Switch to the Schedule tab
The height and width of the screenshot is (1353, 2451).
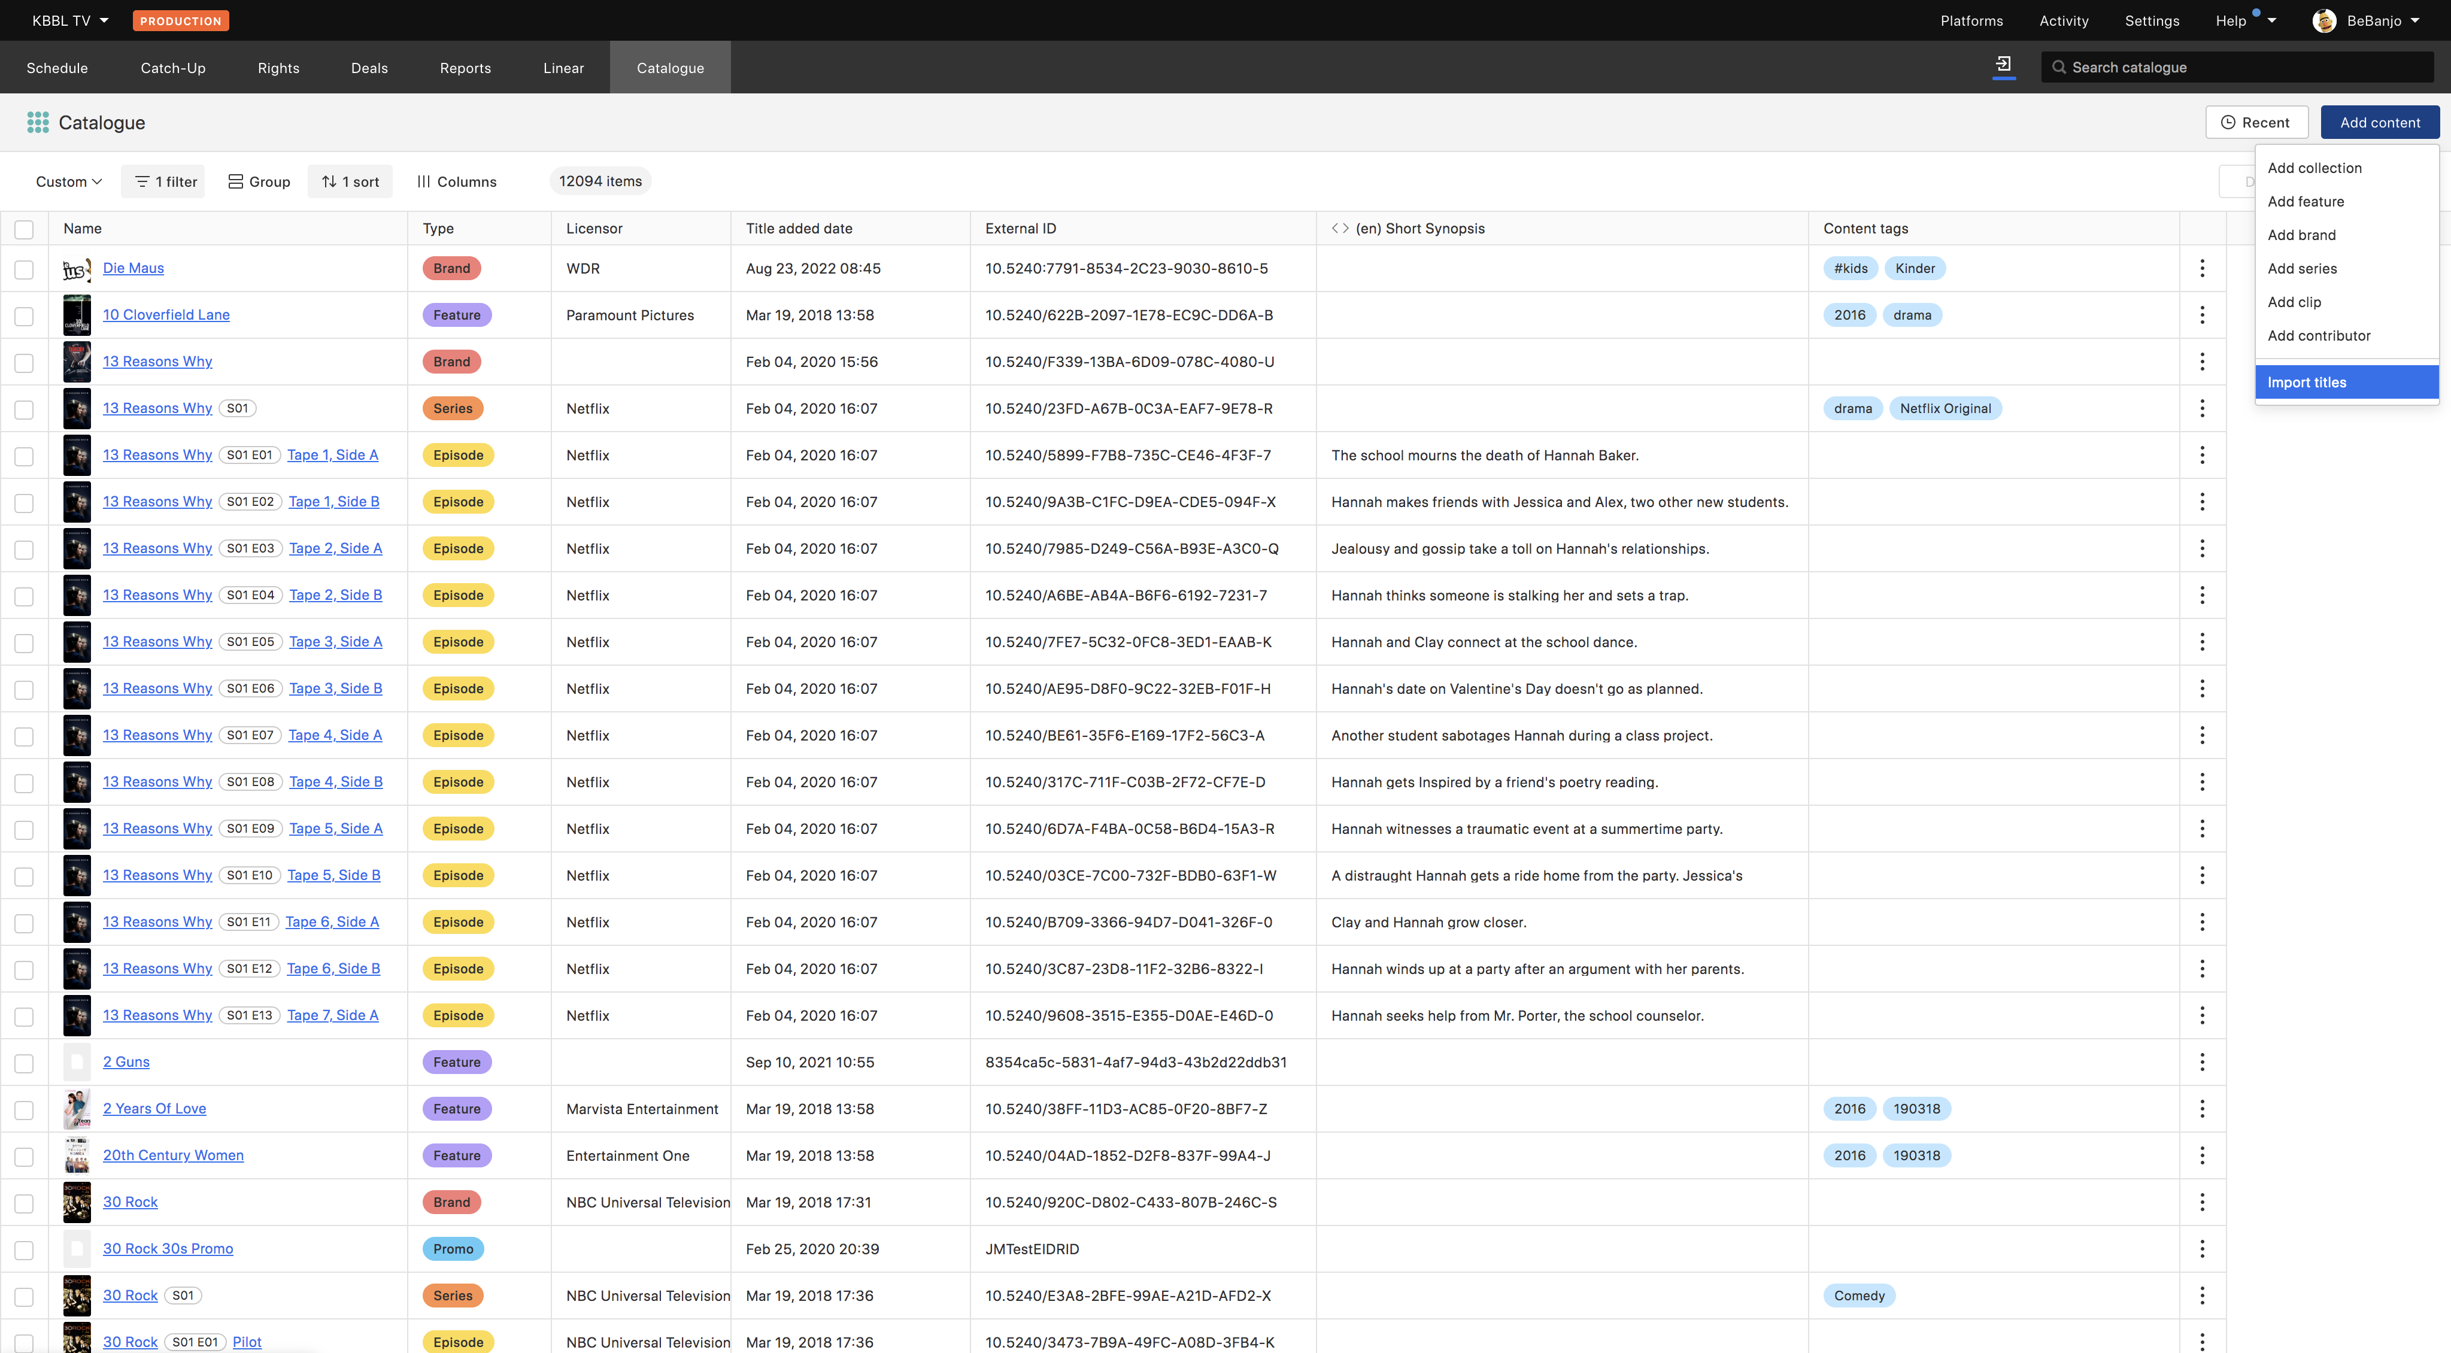[57, 68]
